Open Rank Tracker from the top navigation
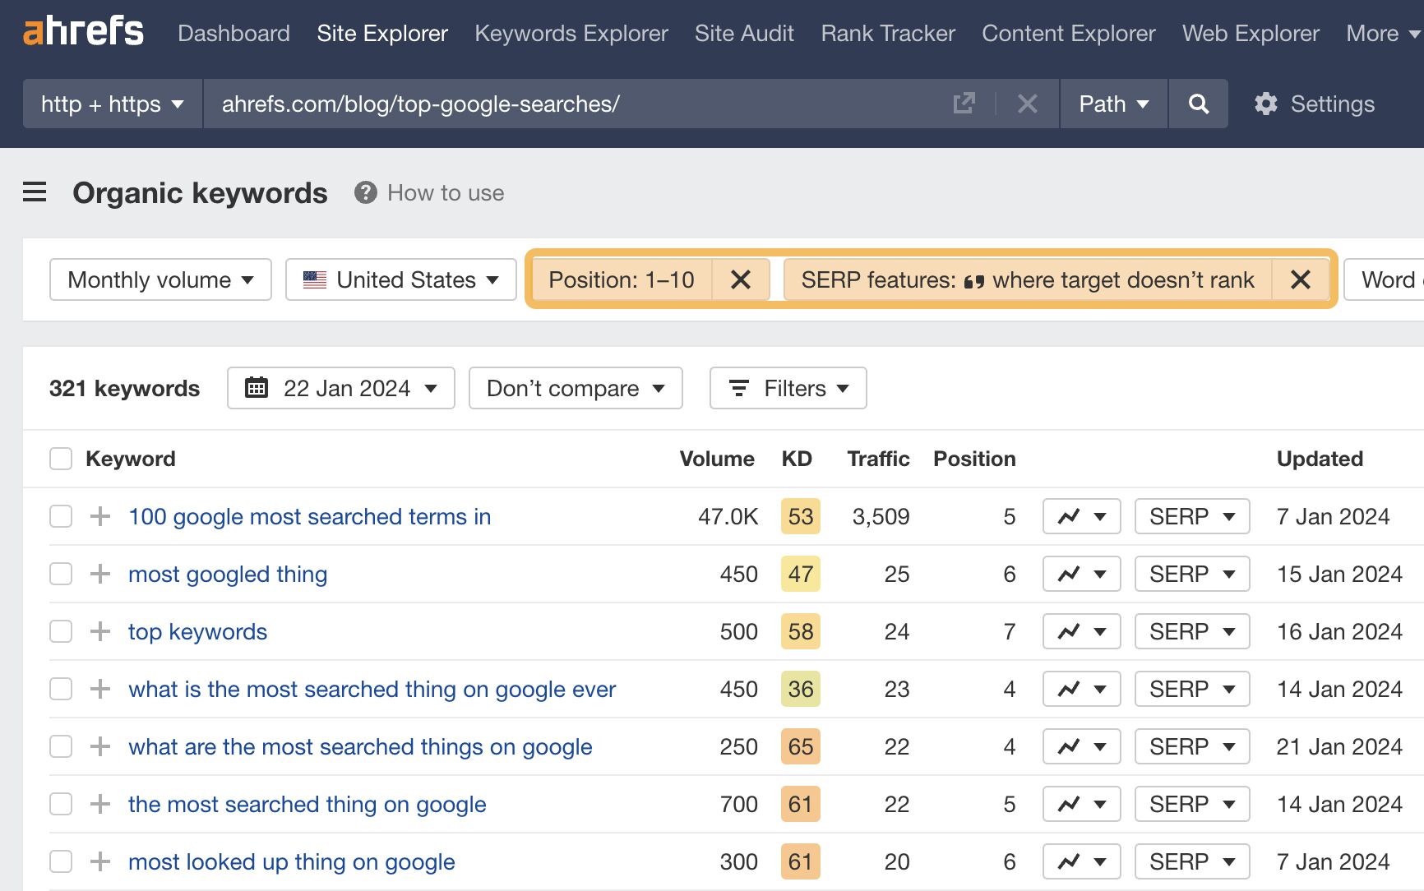 click(886, 33)
